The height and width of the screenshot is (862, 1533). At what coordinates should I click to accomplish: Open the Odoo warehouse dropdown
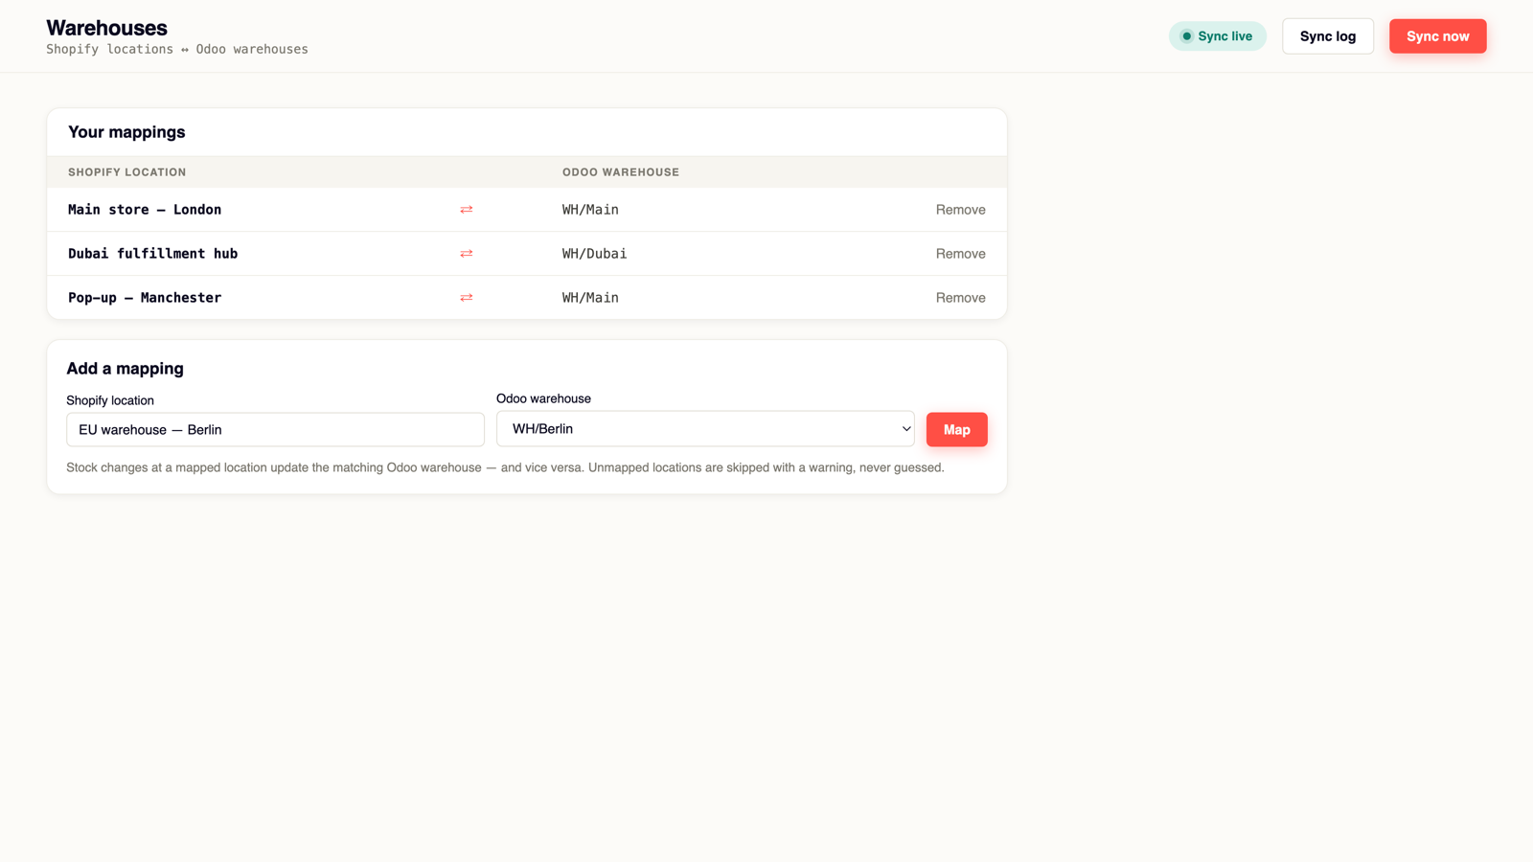(x=705, y=429)
